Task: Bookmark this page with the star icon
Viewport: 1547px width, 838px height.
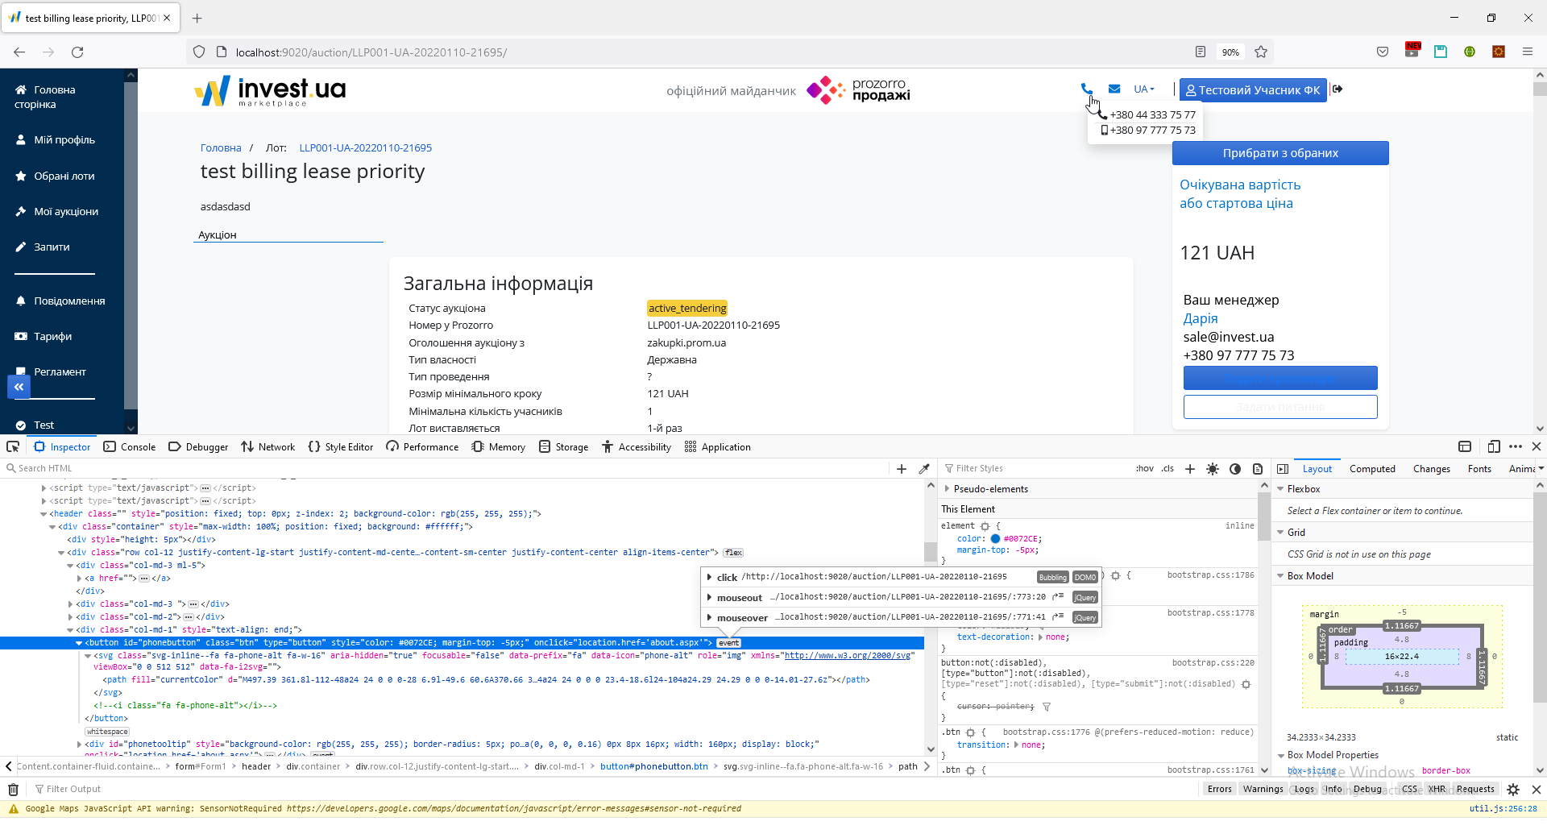Action: point(1261,52)
